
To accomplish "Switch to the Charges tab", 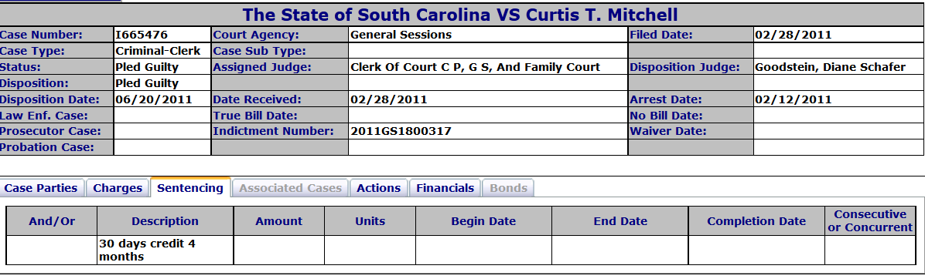I will coord(118,189).
